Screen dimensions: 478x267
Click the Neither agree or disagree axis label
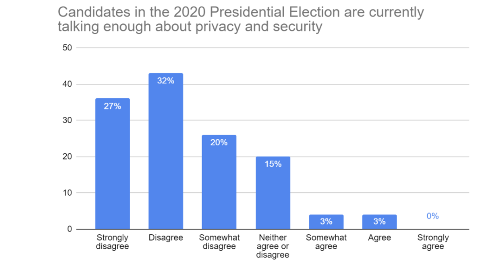tap(273, 246)
